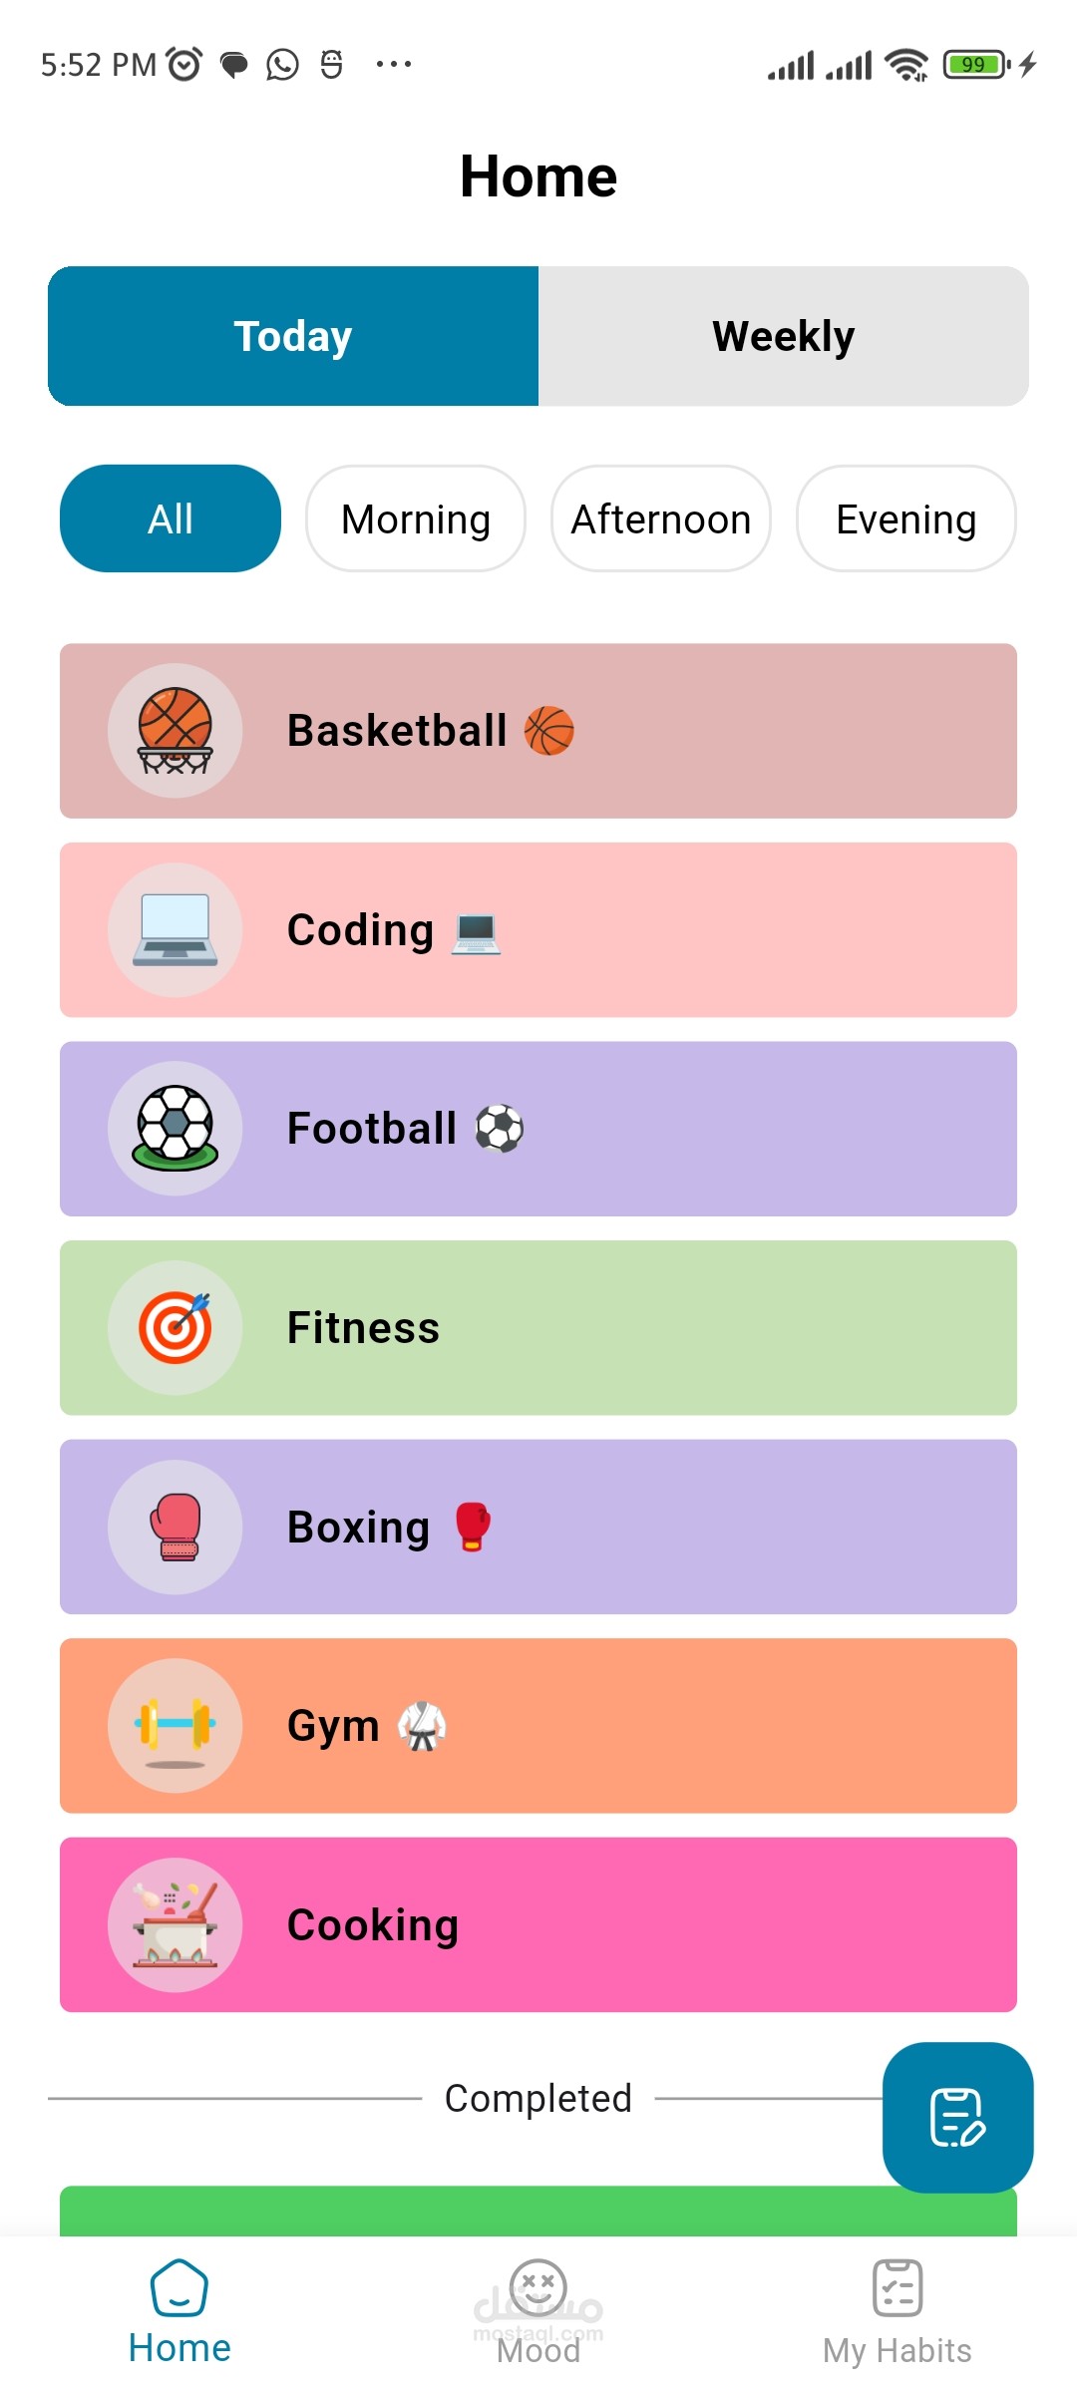
Task: Filter habits by Morning
Action: [x=416, y=518]
